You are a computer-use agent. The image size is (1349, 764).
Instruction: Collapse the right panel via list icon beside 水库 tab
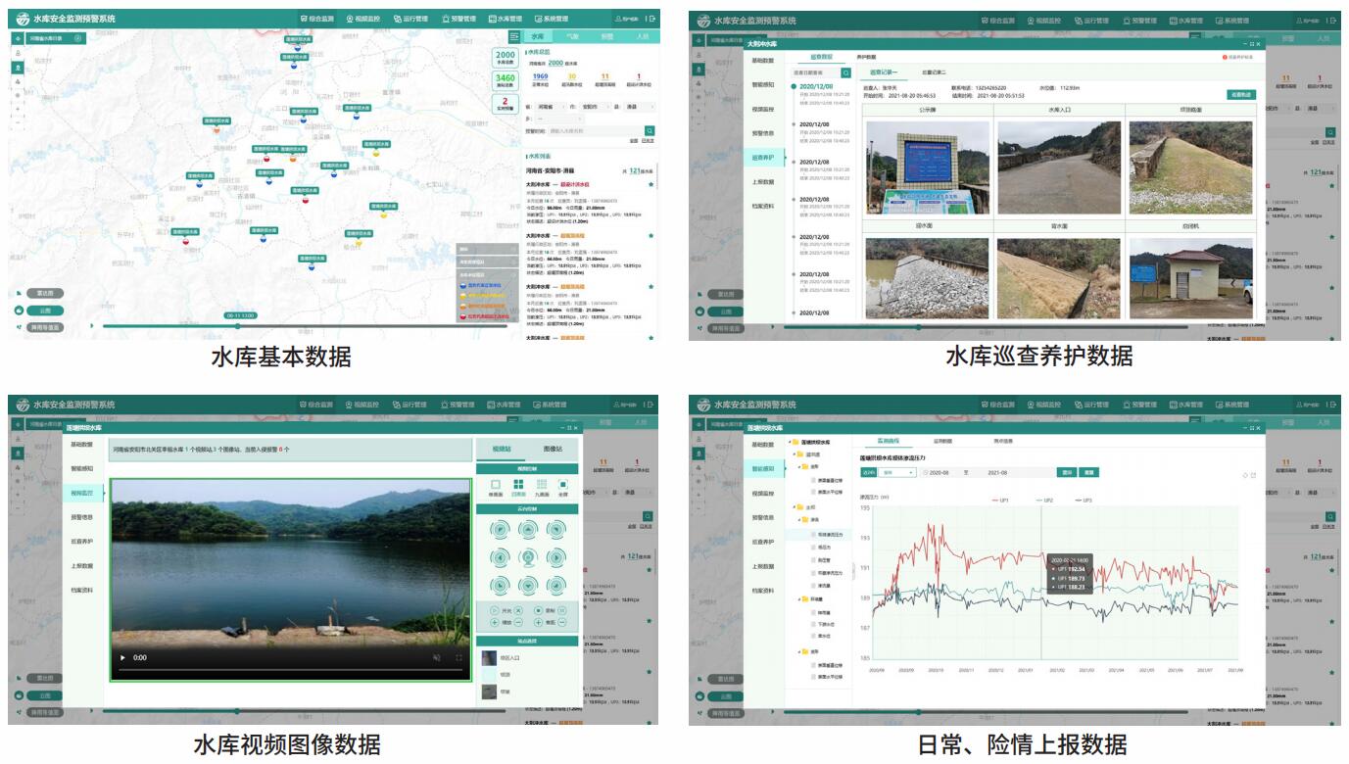tap(514, 36)
